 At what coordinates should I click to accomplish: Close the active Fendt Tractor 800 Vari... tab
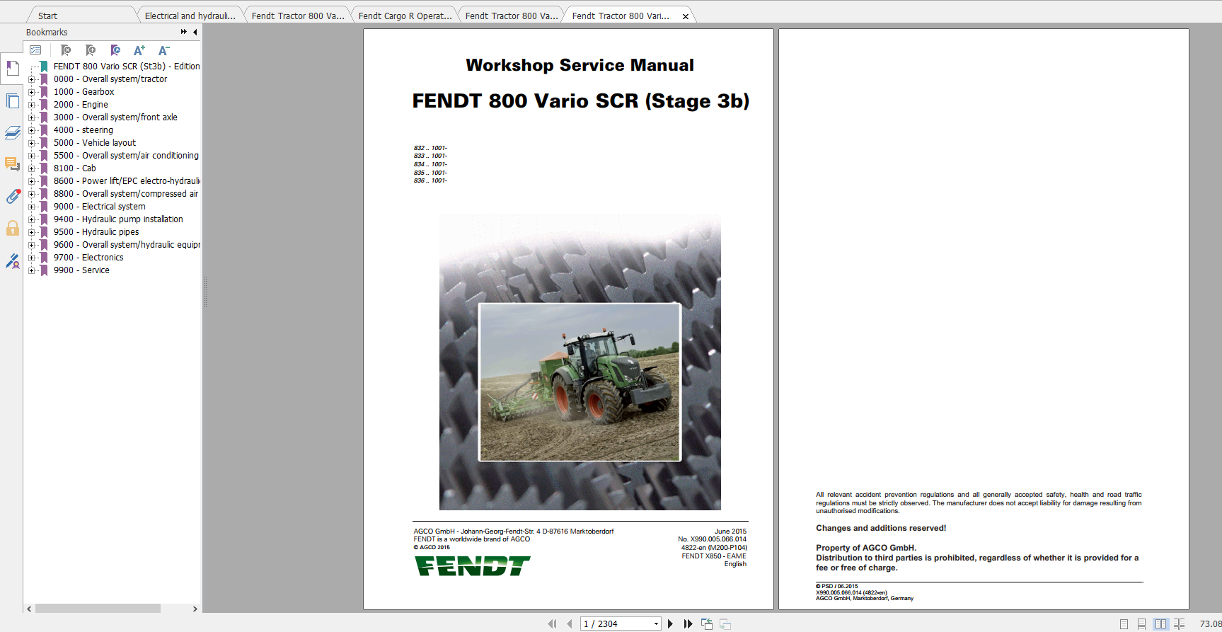[x=685, y=16]
